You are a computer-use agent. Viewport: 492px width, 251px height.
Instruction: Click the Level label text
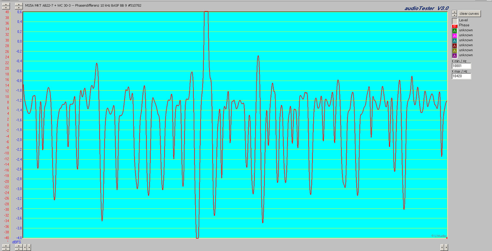click(463, 20)
